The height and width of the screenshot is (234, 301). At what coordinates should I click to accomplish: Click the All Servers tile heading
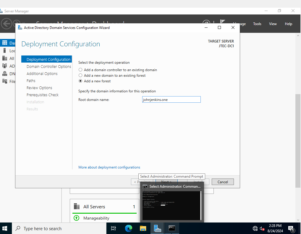click(x=94, y=207)
